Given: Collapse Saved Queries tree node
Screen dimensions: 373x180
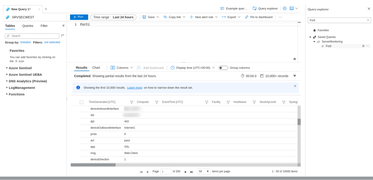Looking at the screenshot, I should click(x=310, y=37).
